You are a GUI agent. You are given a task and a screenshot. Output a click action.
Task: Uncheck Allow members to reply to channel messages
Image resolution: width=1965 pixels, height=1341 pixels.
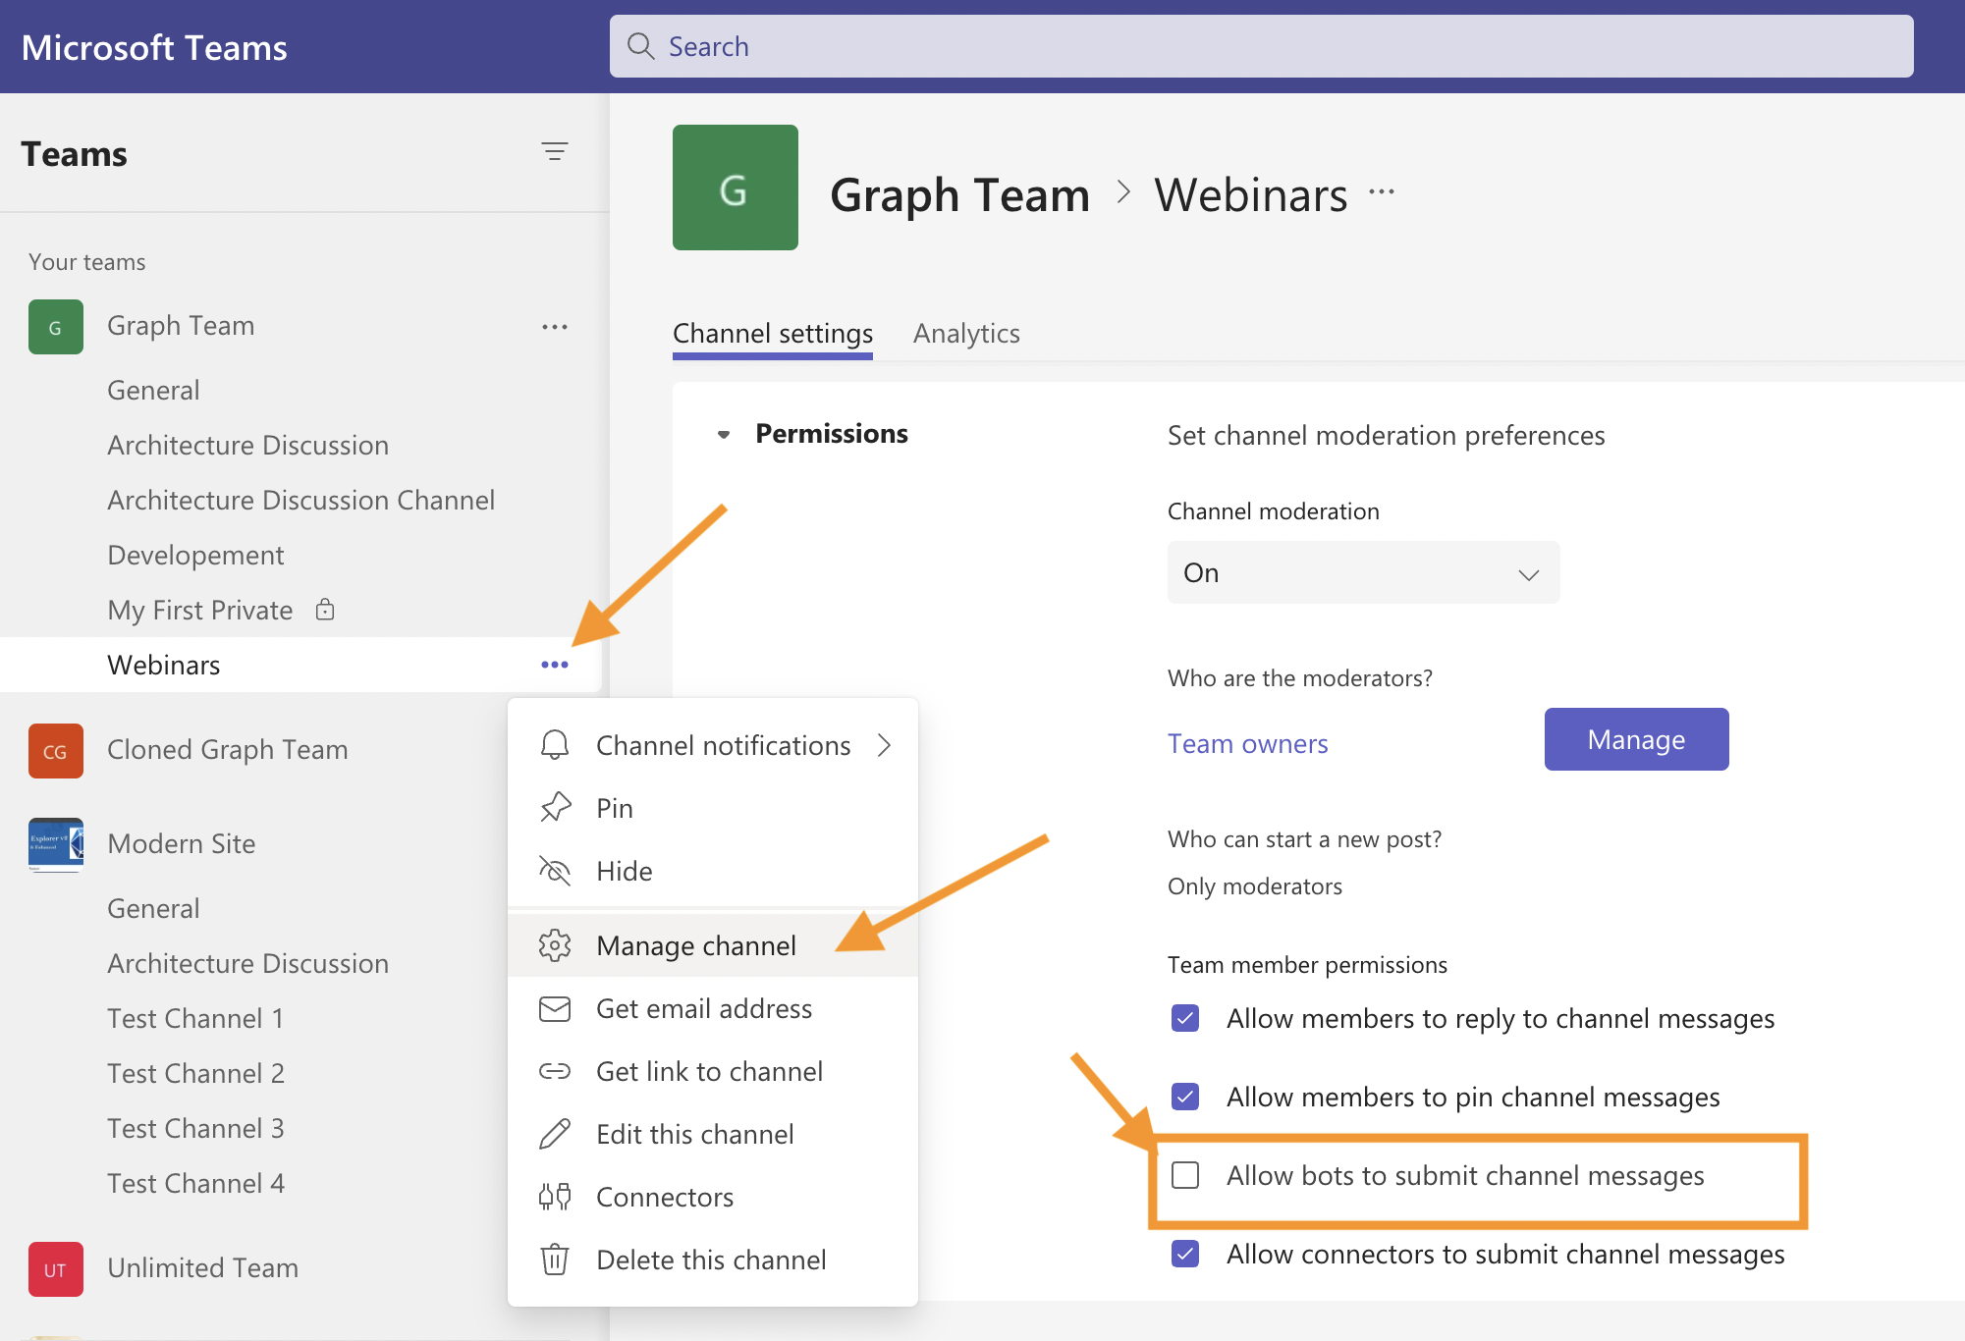pyautogui.click(x=1185, y=1018)
